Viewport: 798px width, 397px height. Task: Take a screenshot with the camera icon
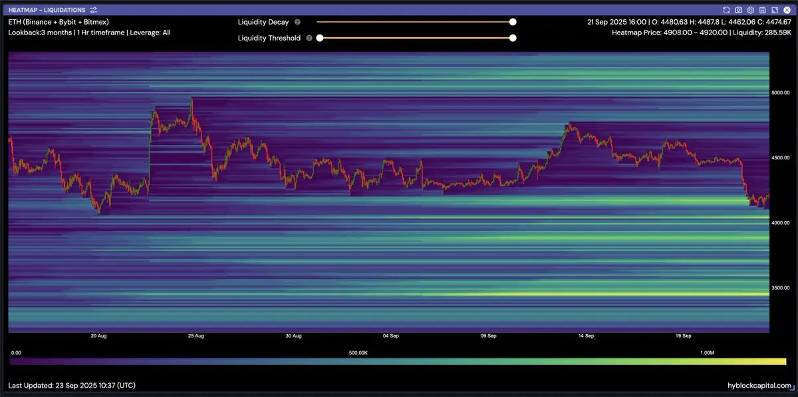tap(738, 10)
